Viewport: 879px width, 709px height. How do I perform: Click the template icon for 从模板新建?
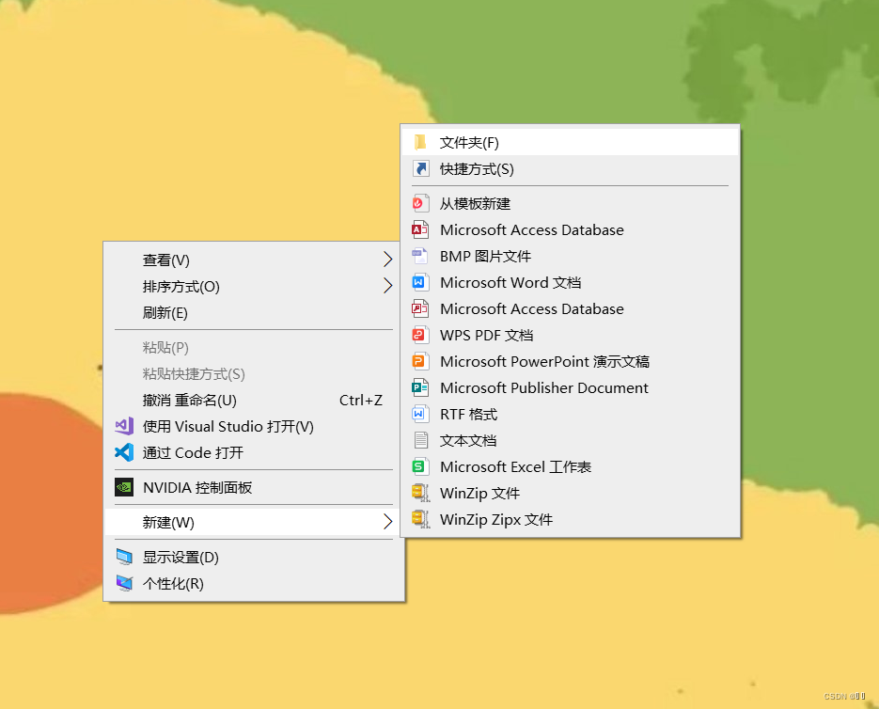(420, 203)
